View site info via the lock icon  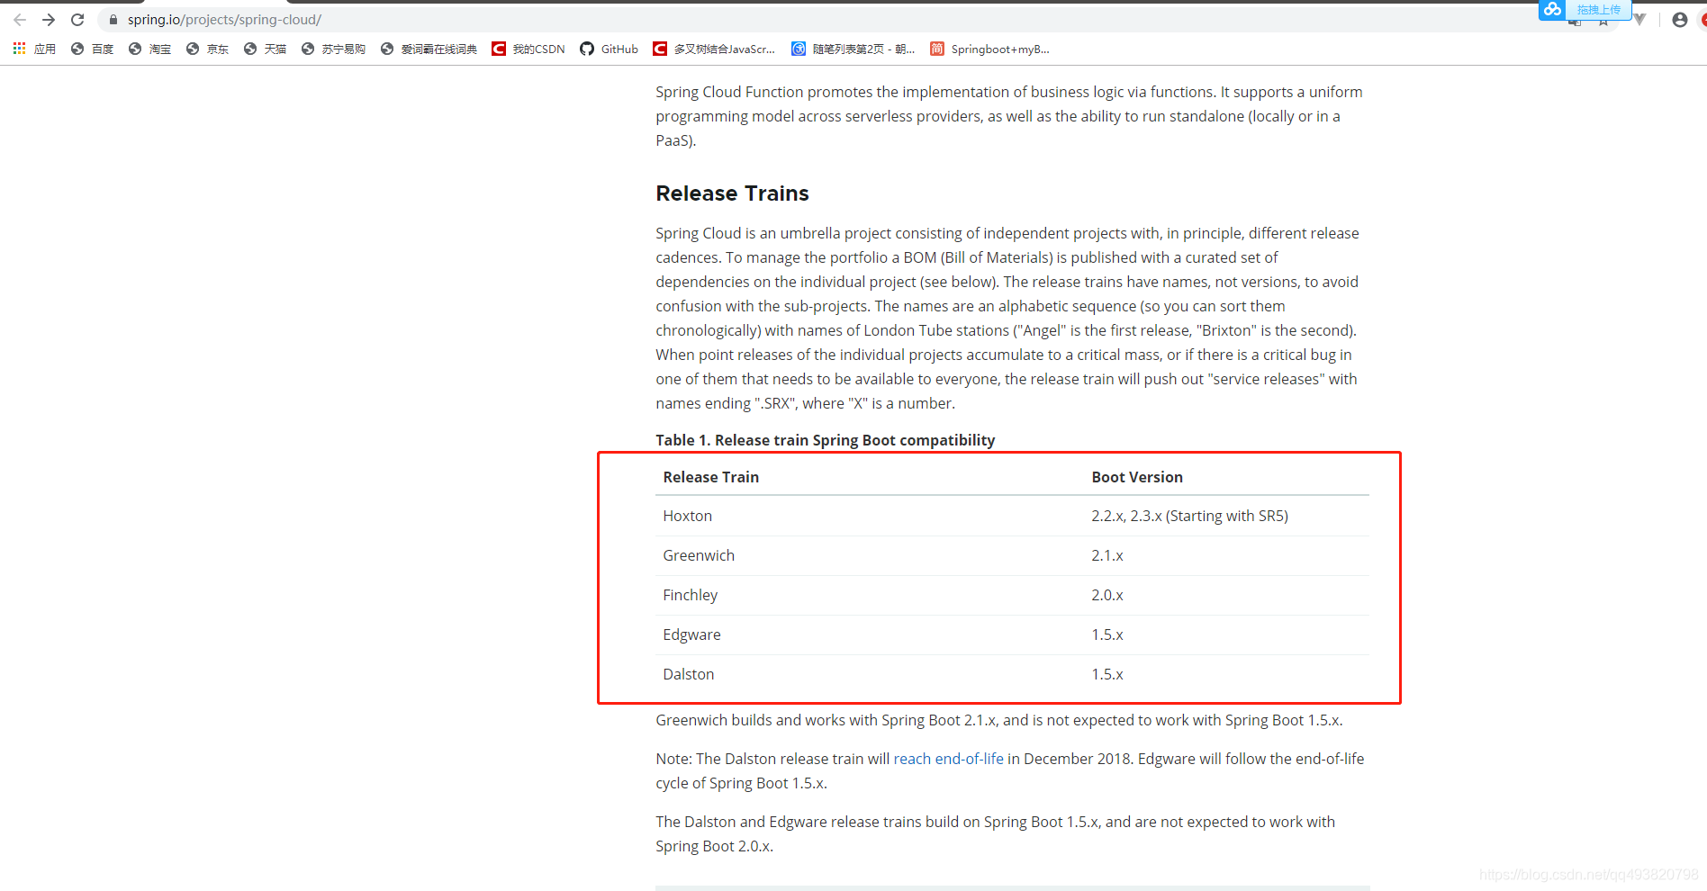point(113,20)
